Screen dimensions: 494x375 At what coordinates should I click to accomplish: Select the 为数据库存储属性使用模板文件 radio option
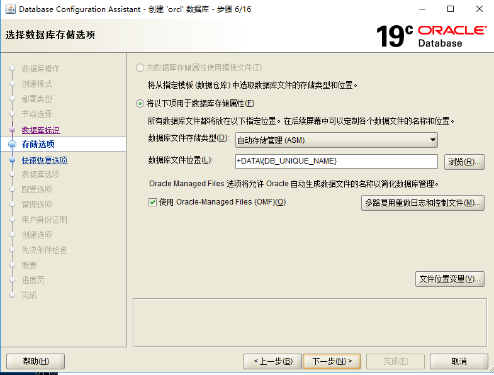(140, 67)
